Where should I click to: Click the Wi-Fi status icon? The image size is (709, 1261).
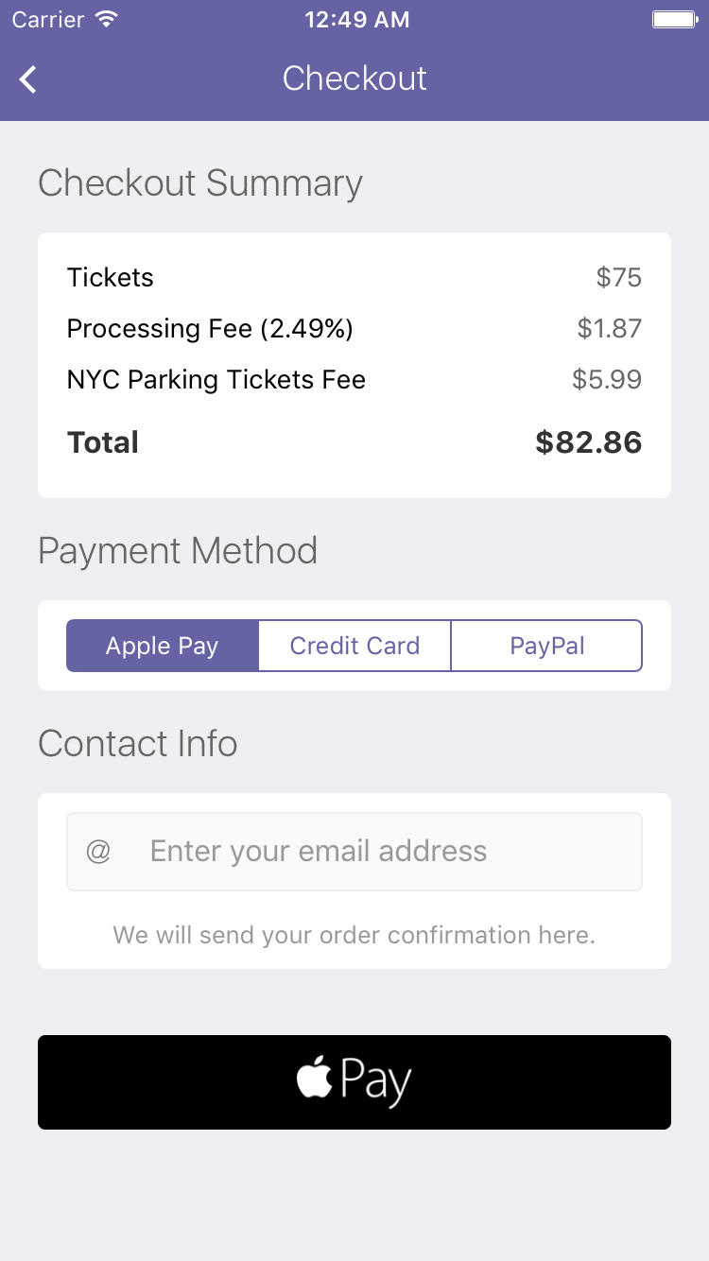click(107, 20)
